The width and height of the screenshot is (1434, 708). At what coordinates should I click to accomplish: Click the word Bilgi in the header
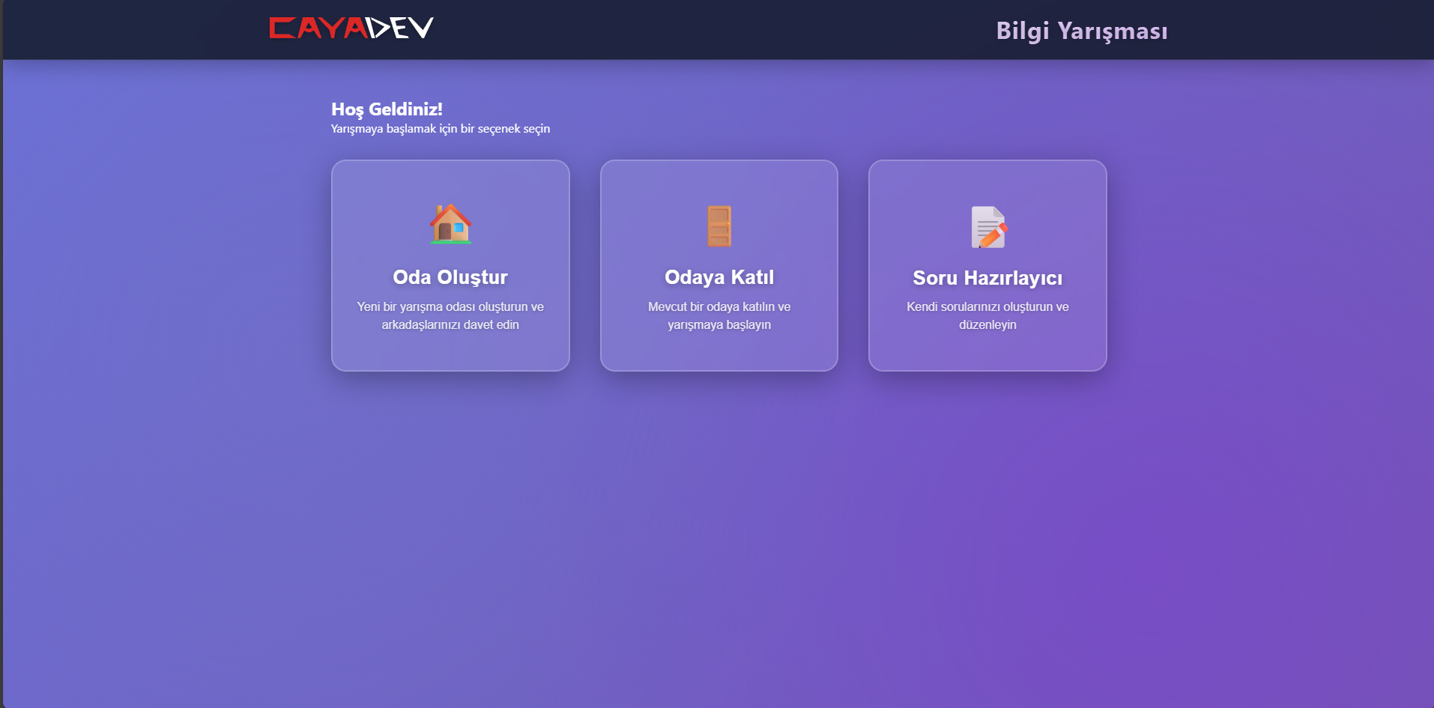click(1022, 31)
